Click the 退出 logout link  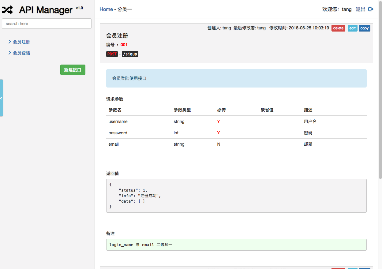(x=361, y=9)
